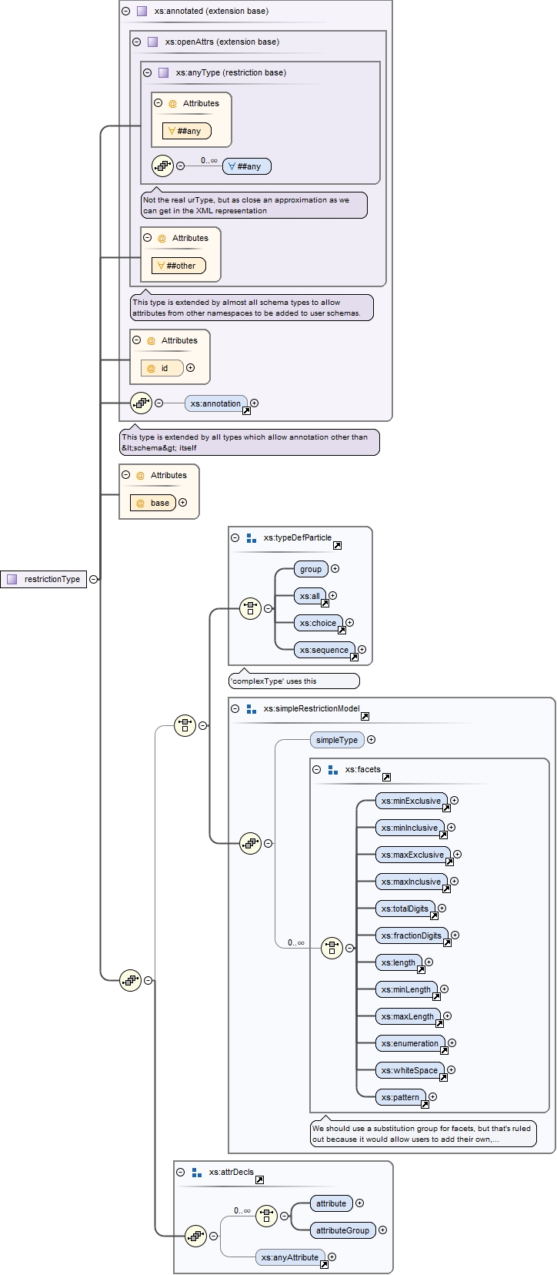Select the xs:sequence element
The width and height of the screenshot is (557, 1275).
(325, 650)
